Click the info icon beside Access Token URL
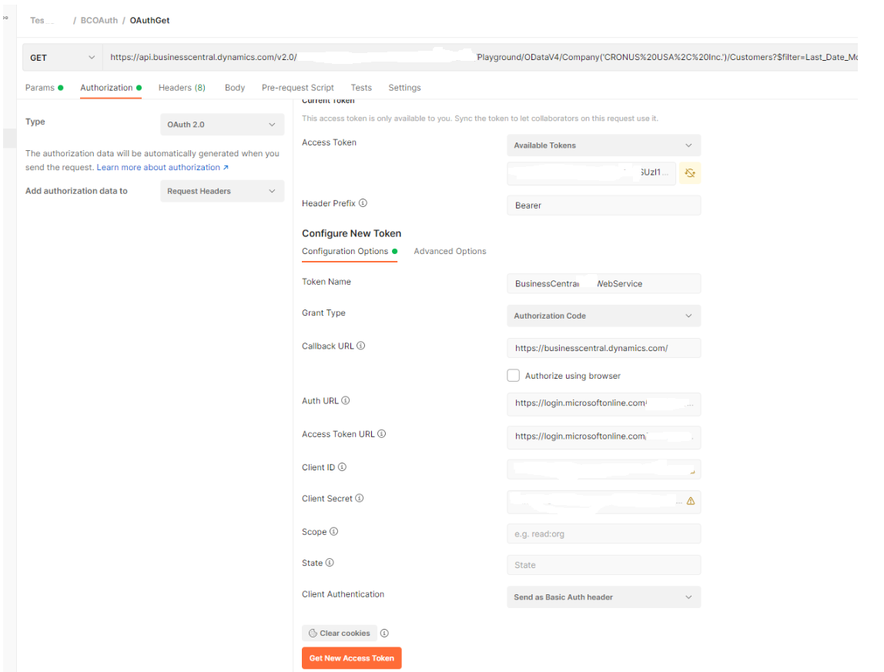884x672 pixels. [382, 433]
